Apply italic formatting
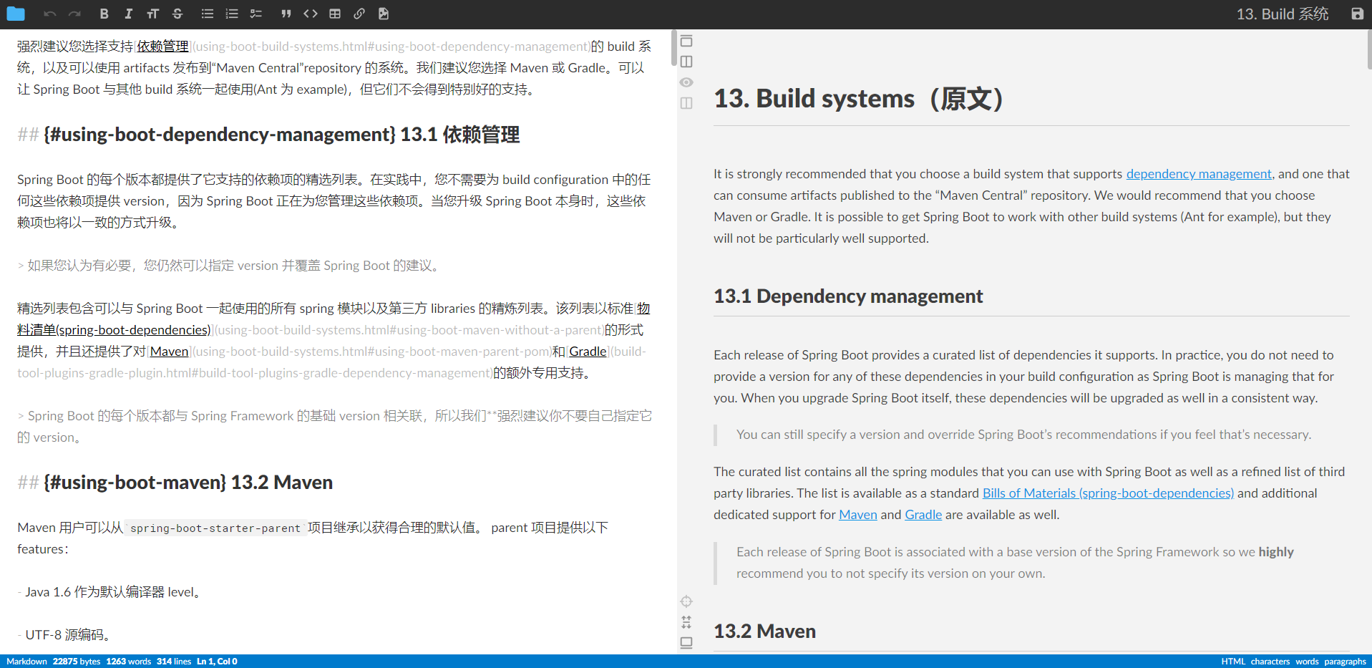The width and height of the screenshot is (1372, 668). click(128, 14)
